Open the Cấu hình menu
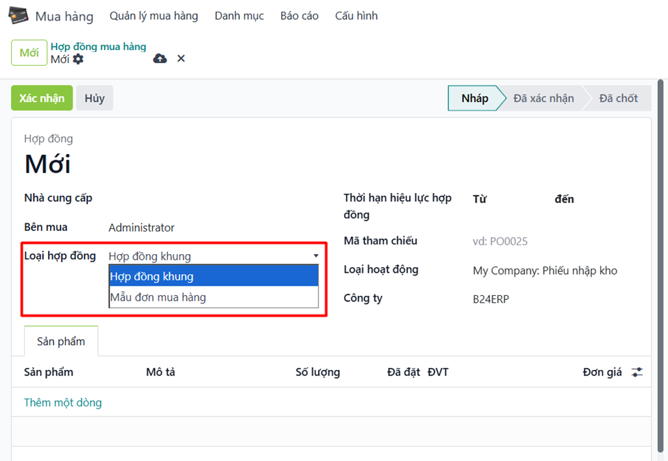 point(356,16)
